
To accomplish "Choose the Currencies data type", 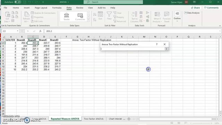I will (80, 17).
